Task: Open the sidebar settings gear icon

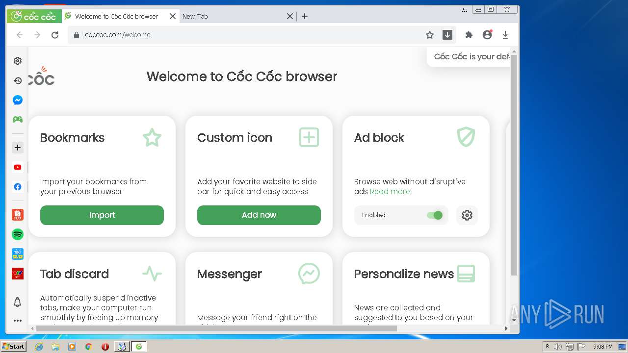Action: (x=18, y=61)
